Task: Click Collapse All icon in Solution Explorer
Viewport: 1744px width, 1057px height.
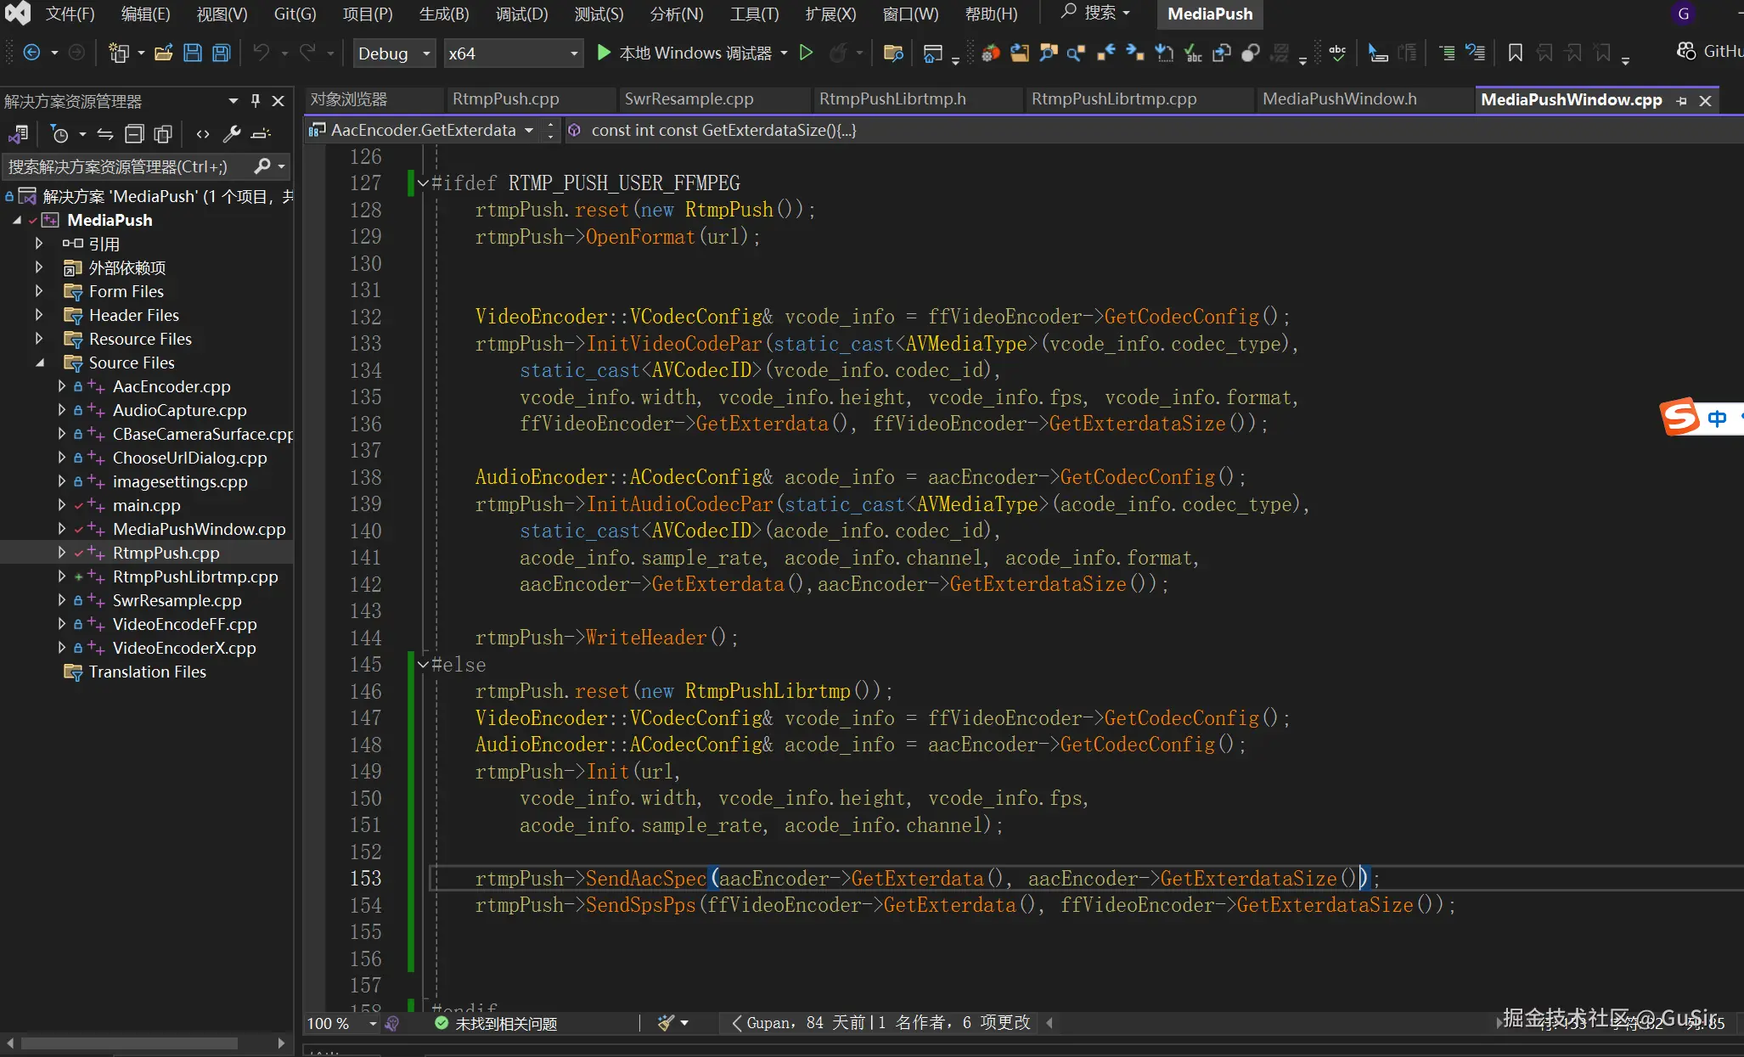Action: (x=134, y=133)
